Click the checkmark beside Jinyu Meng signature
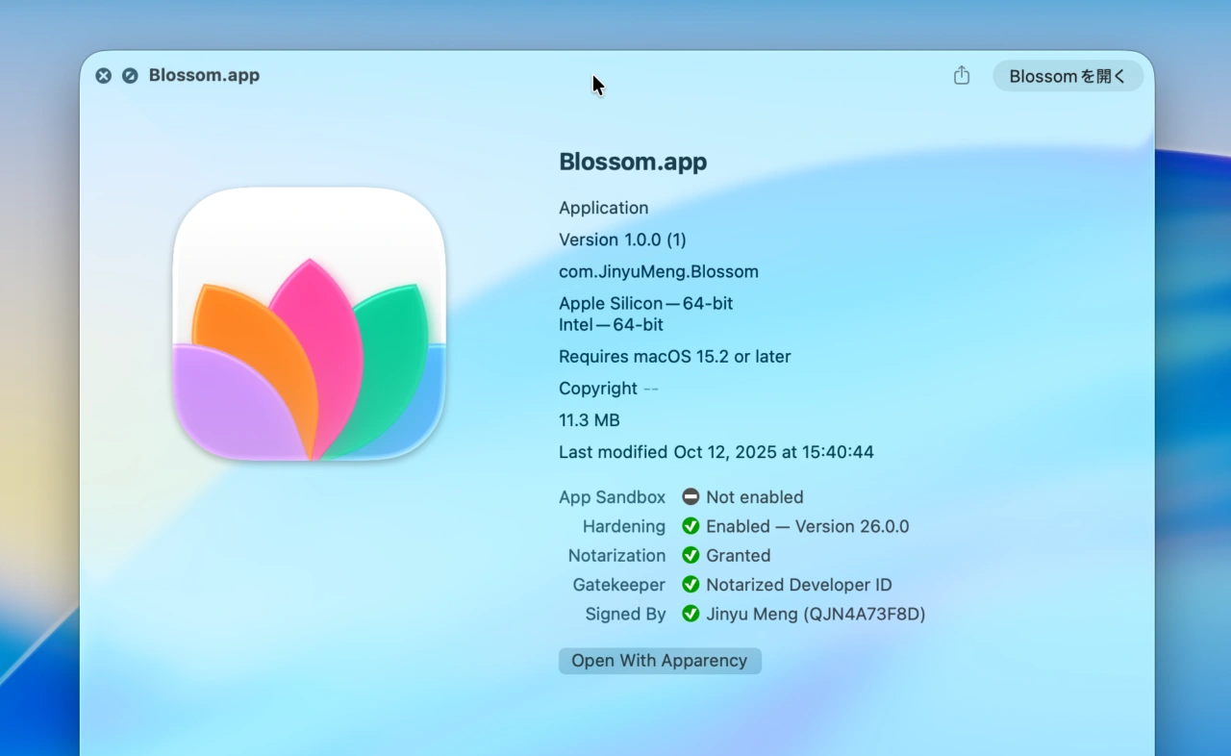This screenshot has width=1231, height=756. [691, 614]
